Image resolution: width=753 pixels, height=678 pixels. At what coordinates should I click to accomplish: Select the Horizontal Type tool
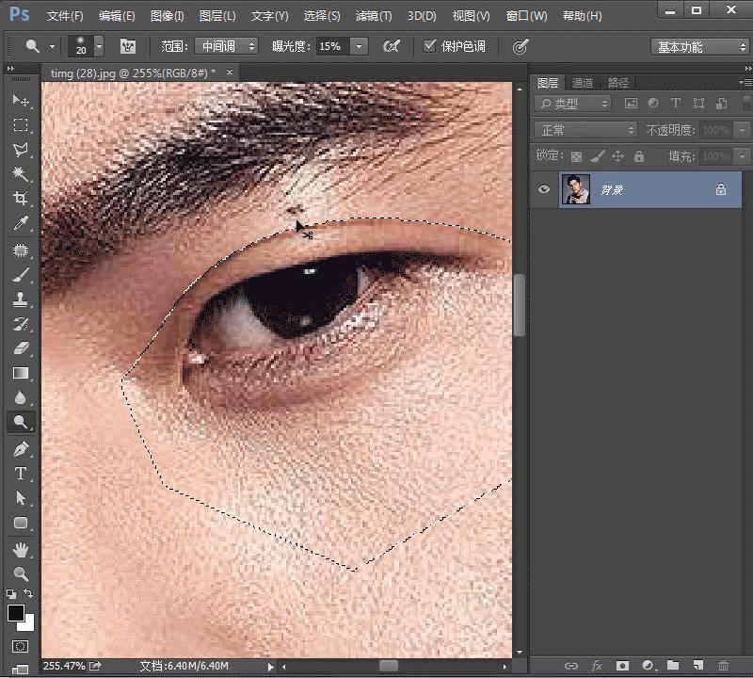[x=20, y=473]
